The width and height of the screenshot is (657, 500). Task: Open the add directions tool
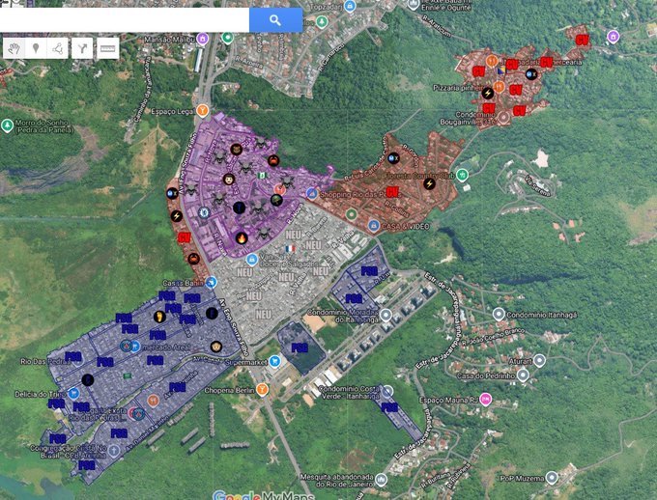pos(82,48)
